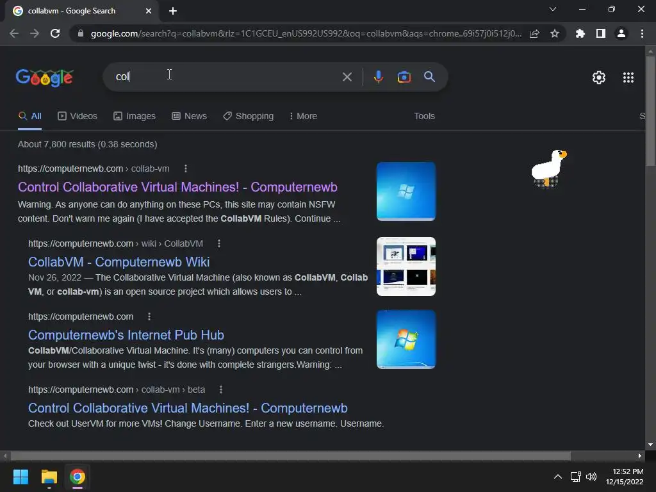The height and width of the screenshot is (492, 656).
Task: Select the All results tab
Action: pyautogui.click(x=29, y=117)
